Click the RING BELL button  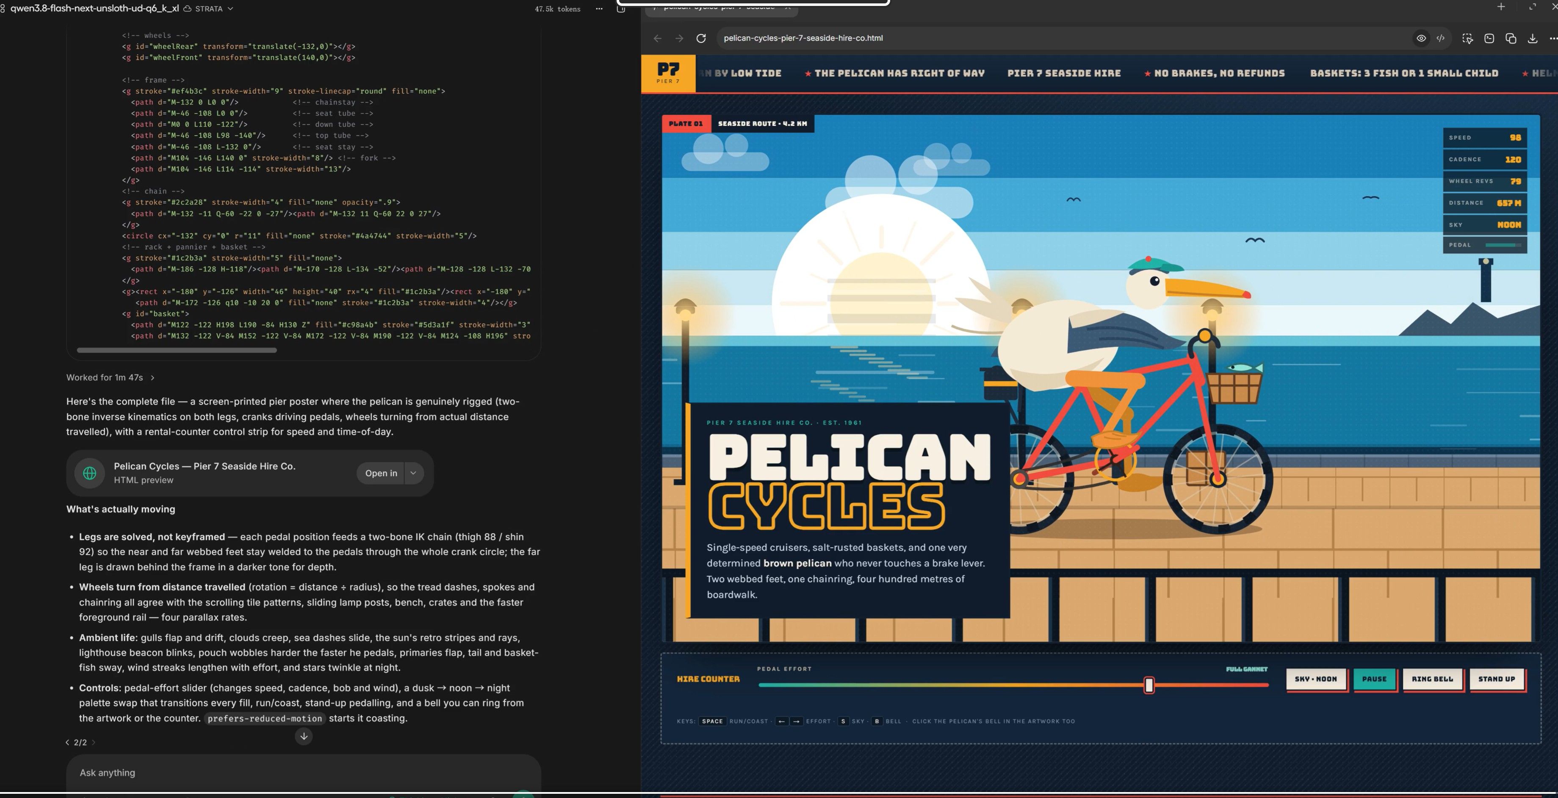tap(1432, 679)
